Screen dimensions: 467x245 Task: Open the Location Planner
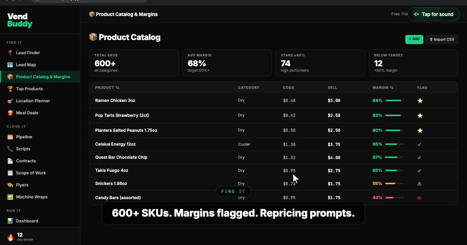(x=40, y=101)
